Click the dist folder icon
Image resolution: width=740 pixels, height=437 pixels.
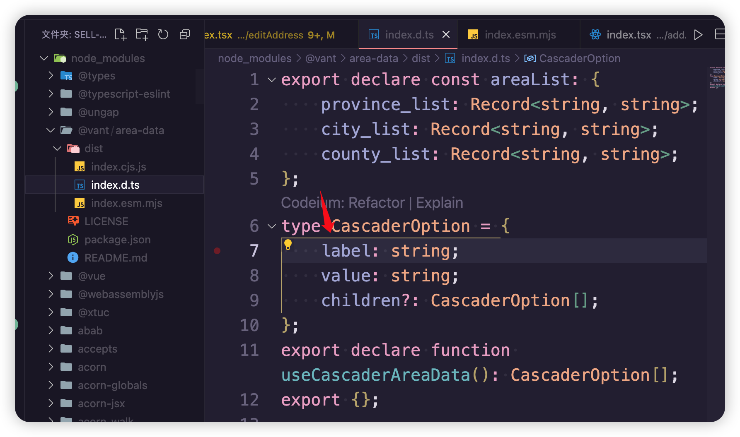tap(73, 149)
